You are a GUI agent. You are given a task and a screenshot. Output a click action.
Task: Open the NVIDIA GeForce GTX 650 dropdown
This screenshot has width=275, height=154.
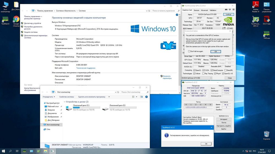click(x=197, y=78)
